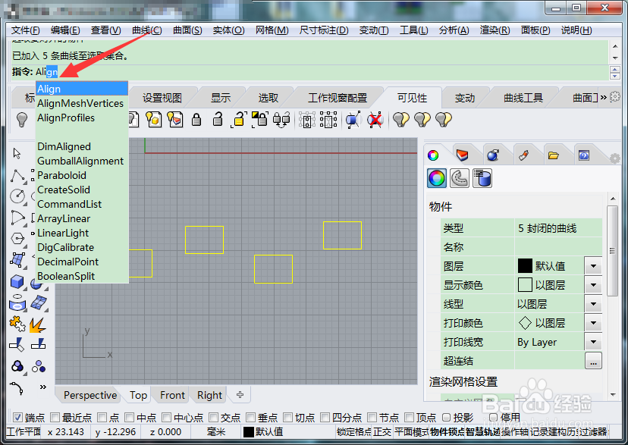
Task: Click the Boolean union tool icon
Action: click(x=17, y=366)
